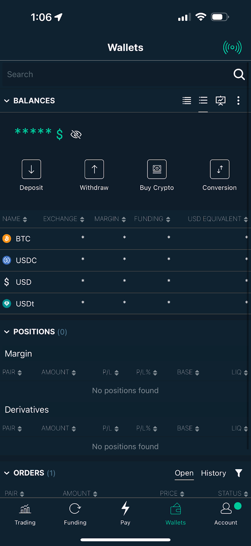Collapse the POSITIONS section

click(x=7, y=331)
